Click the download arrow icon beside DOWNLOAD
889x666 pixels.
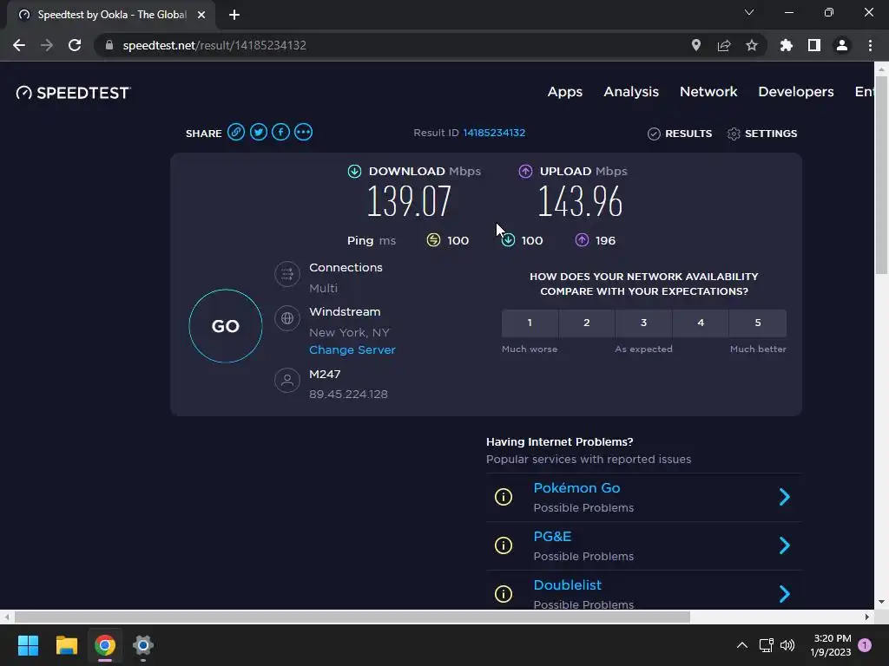point(354,171)
